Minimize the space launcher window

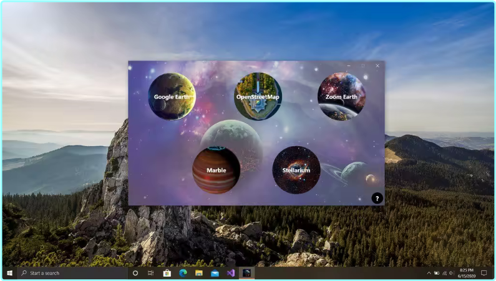tap(349, 66)
